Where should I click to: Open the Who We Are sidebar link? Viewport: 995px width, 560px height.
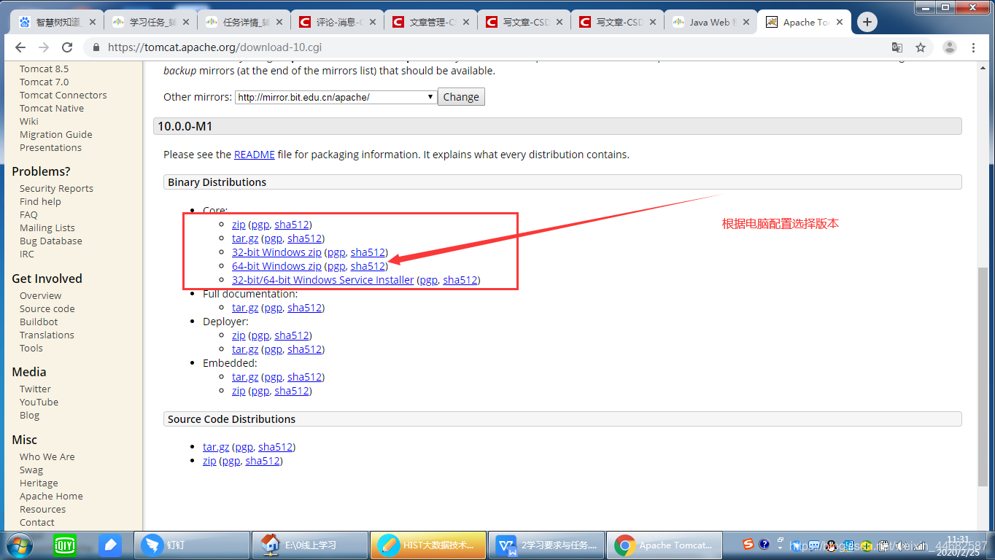pyautogui.click(x=47, y=456)
